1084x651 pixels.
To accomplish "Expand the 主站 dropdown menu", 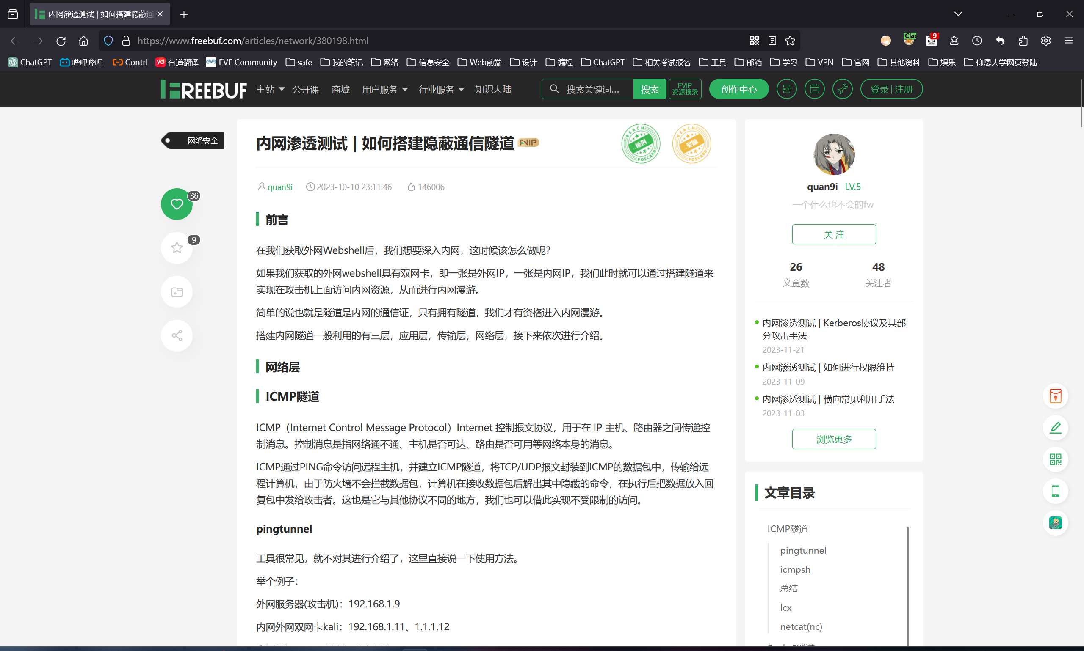I will (270, 90).
